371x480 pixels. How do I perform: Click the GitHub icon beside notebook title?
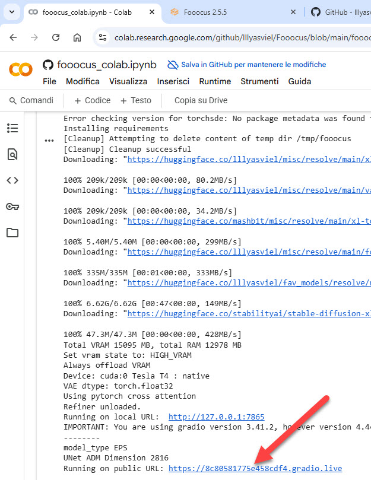(x=48, y=65)
